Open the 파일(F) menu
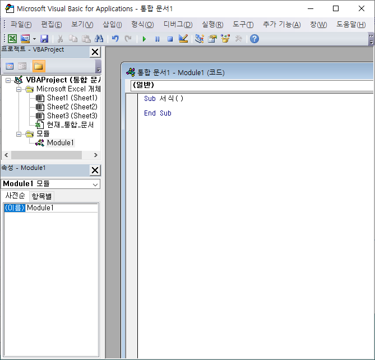The image size is (375, 360). pos(21,25)
